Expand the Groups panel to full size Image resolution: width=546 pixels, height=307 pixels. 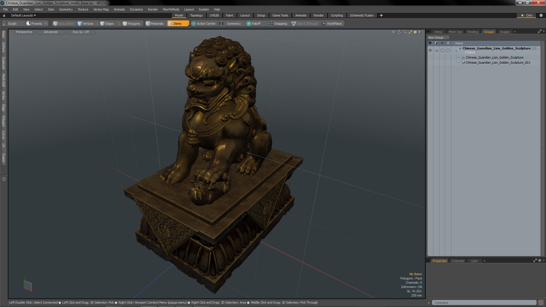tap(539, 32)
